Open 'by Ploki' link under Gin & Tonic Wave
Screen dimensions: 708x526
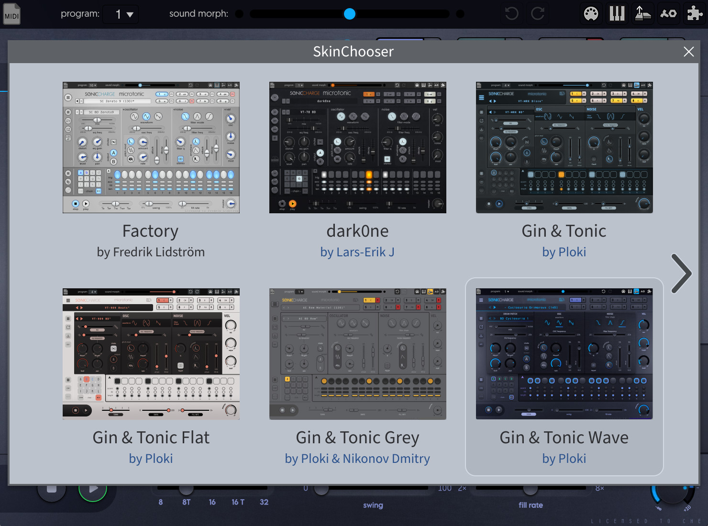[564, 459]
